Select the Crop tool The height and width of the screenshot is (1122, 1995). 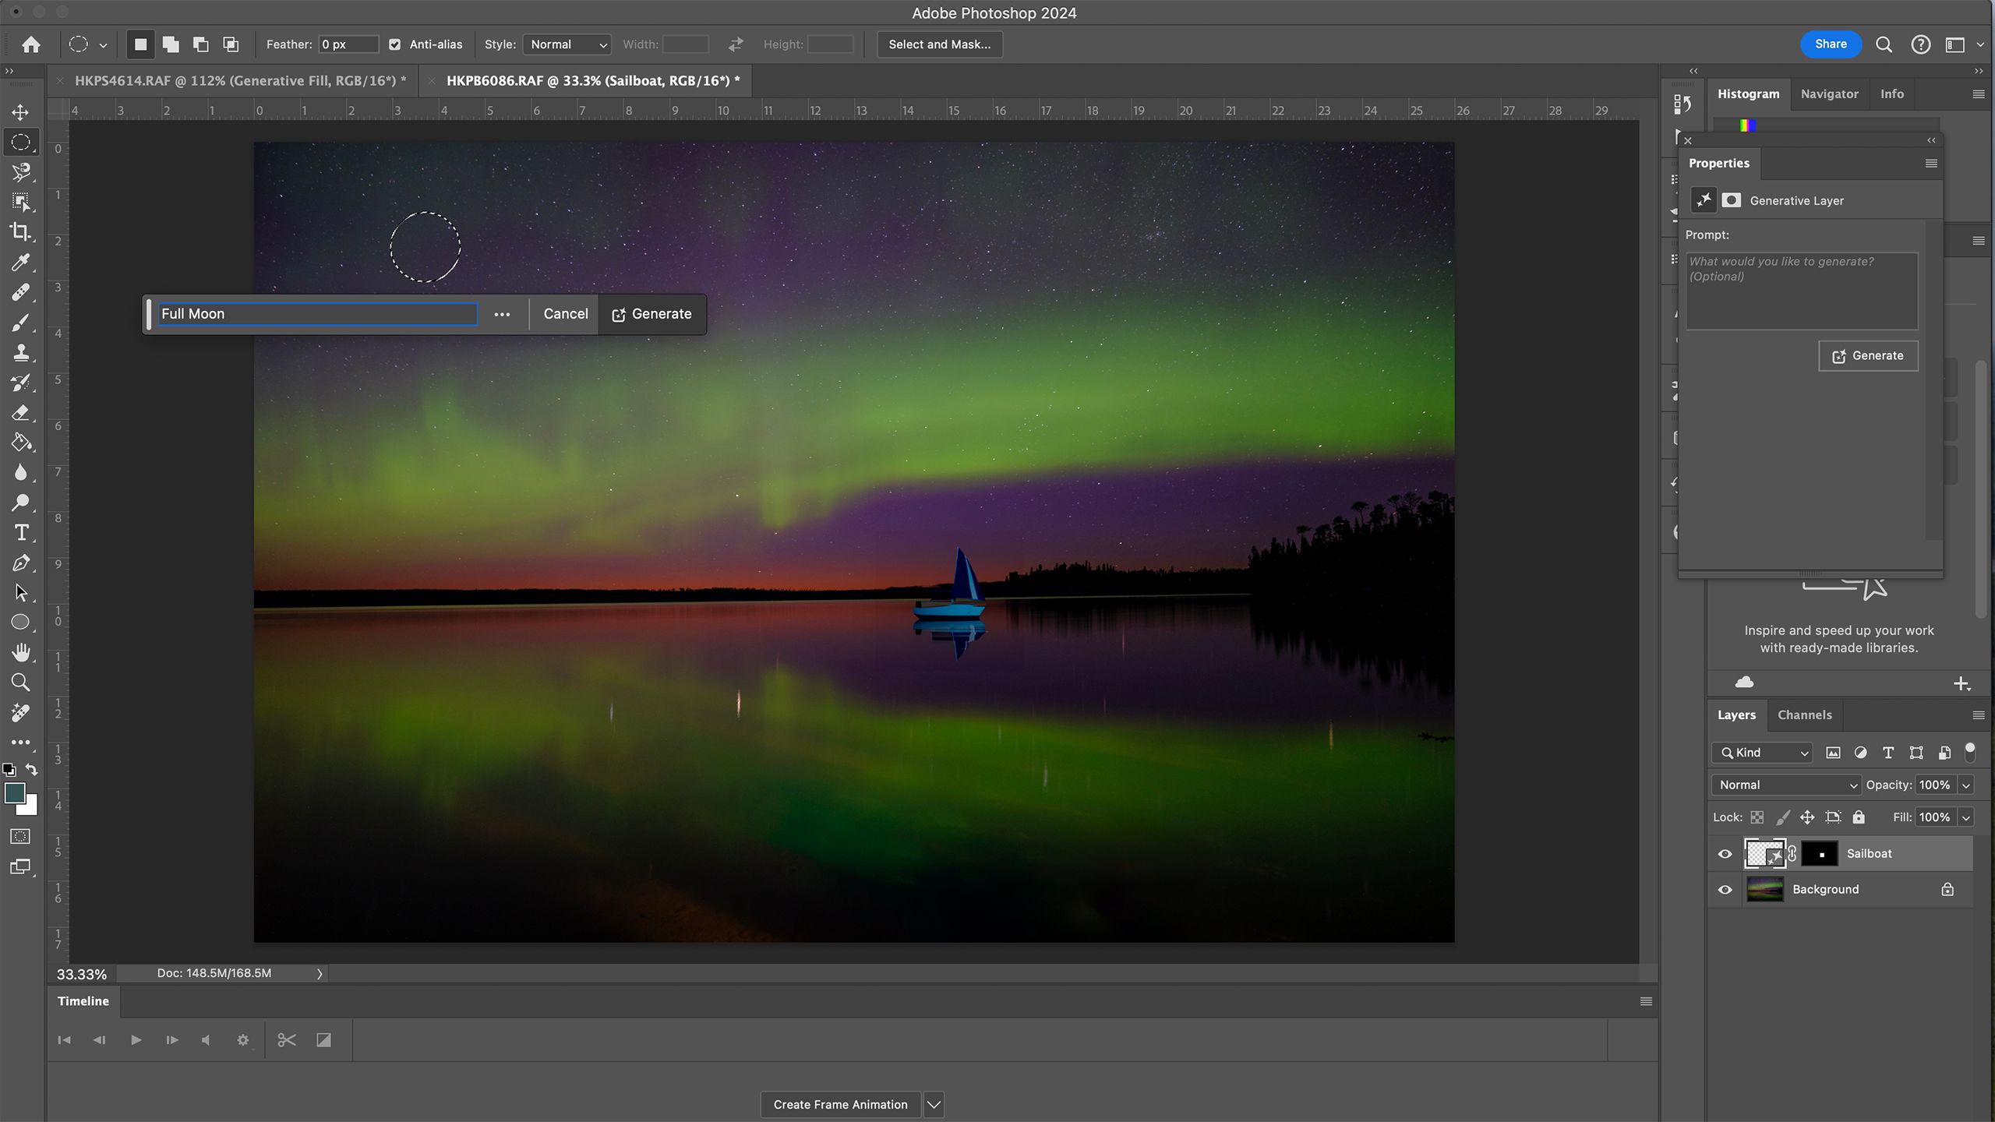21,232
